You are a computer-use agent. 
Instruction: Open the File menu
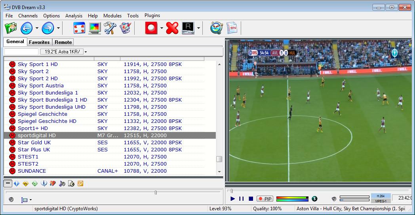(x=9, y=15)
